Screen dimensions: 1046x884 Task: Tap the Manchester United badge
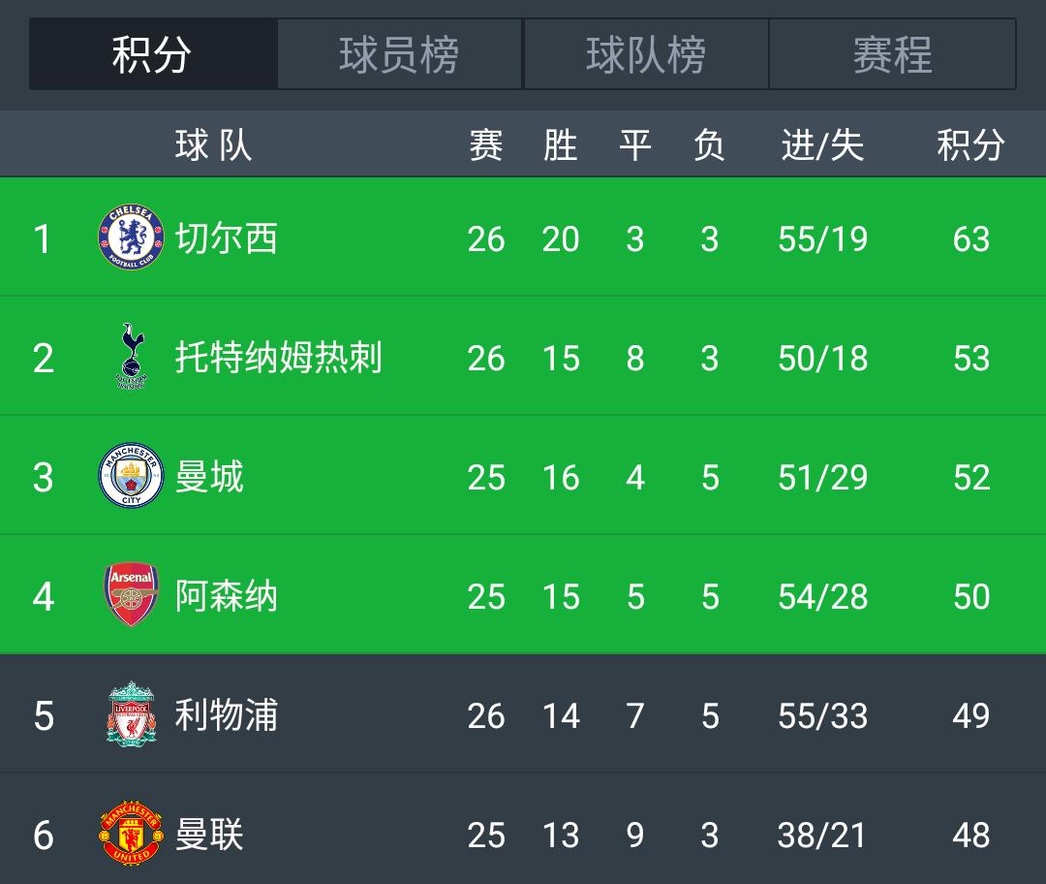[131, 834]
